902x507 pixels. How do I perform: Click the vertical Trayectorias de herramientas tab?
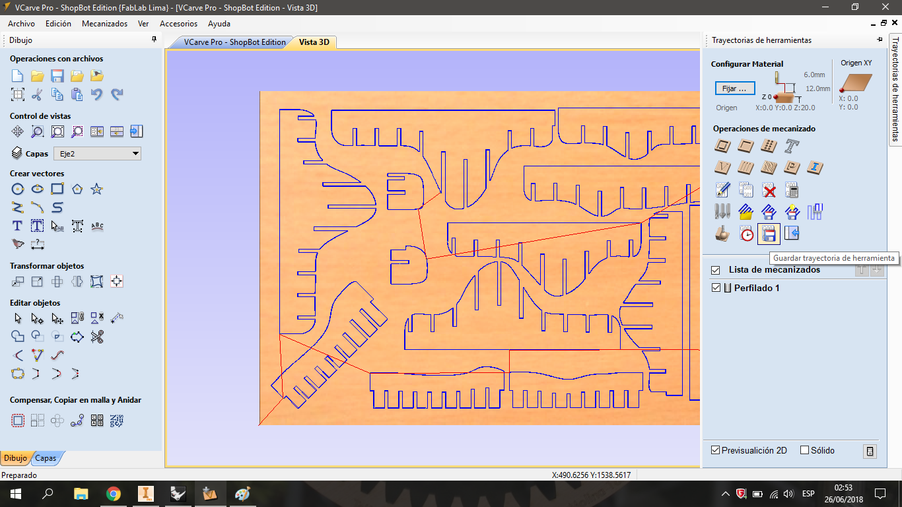pos(895,89)
